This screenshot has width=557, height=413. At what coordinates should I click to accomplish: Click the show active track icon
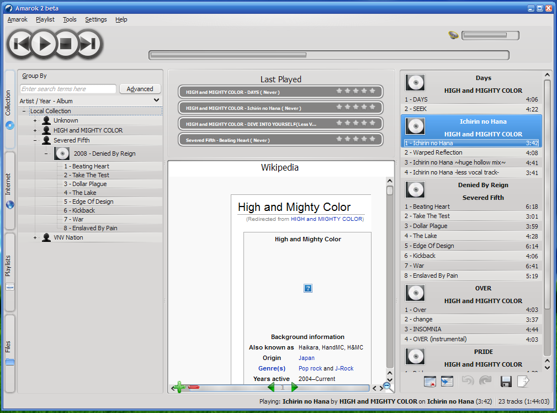pos(447,382)
